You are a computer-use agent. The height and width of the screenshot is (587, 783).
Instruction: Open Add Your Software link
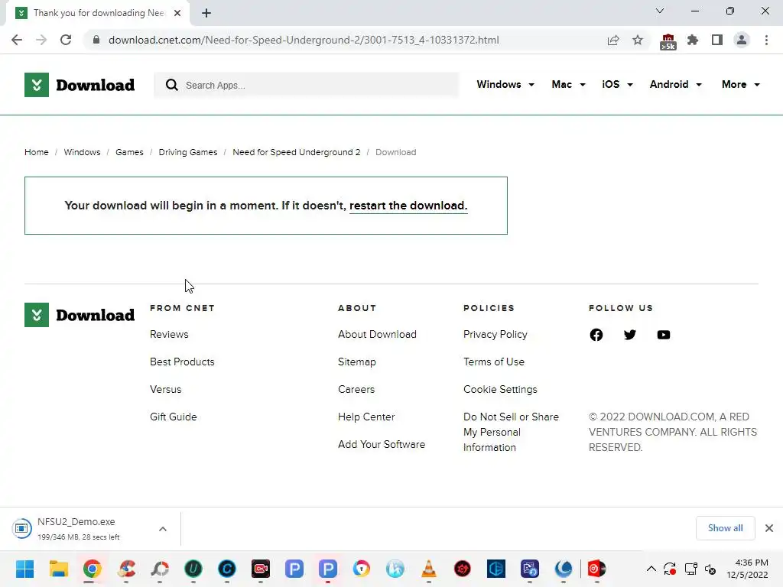point(382,444)
